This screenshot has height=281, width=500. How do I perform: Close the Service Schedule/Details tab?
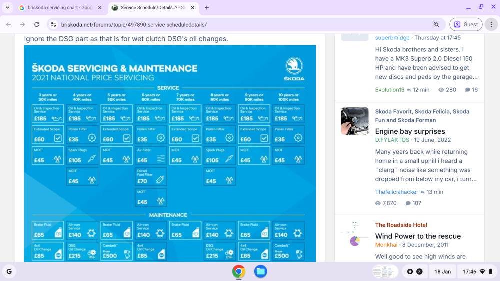tap(193, 7)
